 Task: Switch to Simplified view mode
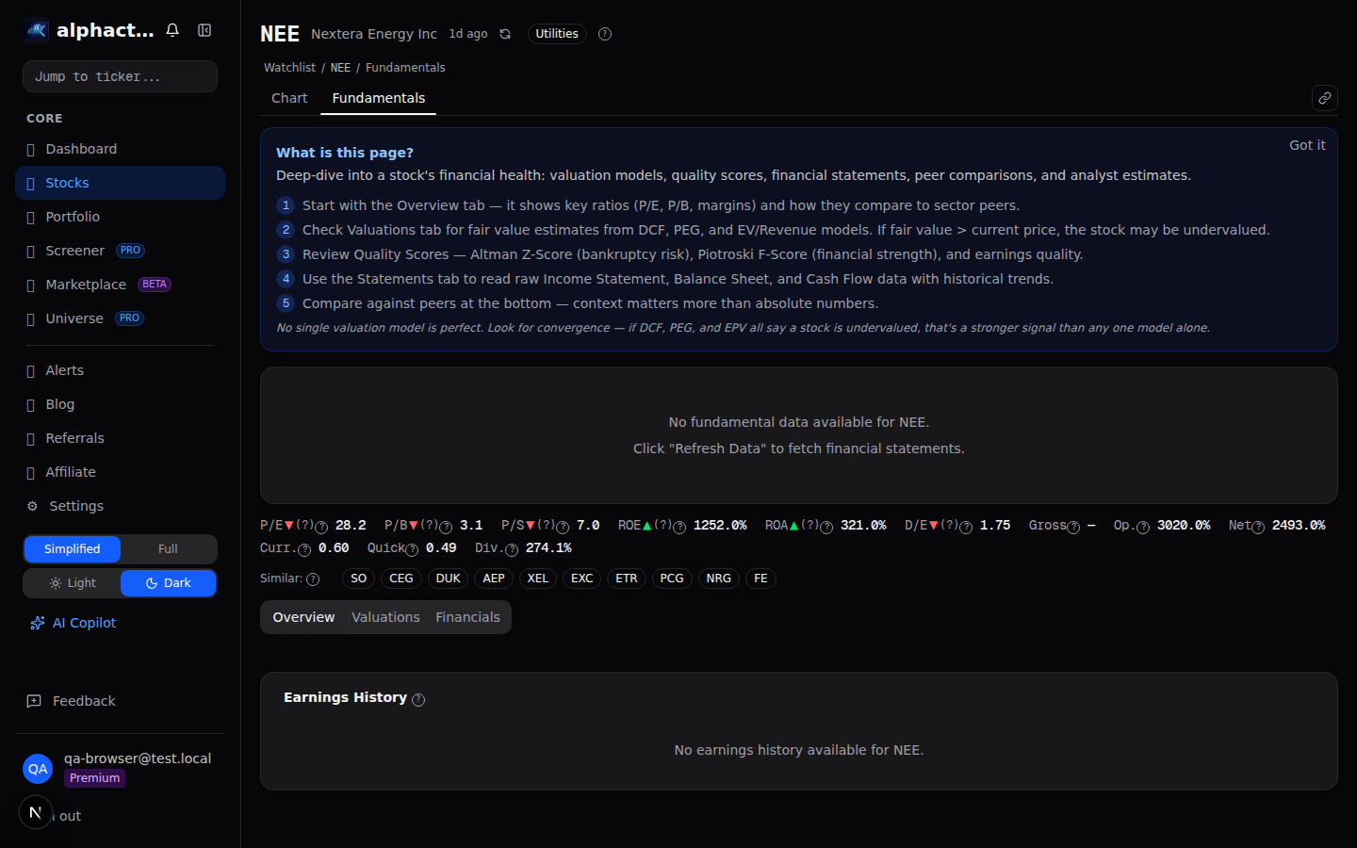[73, 549]
